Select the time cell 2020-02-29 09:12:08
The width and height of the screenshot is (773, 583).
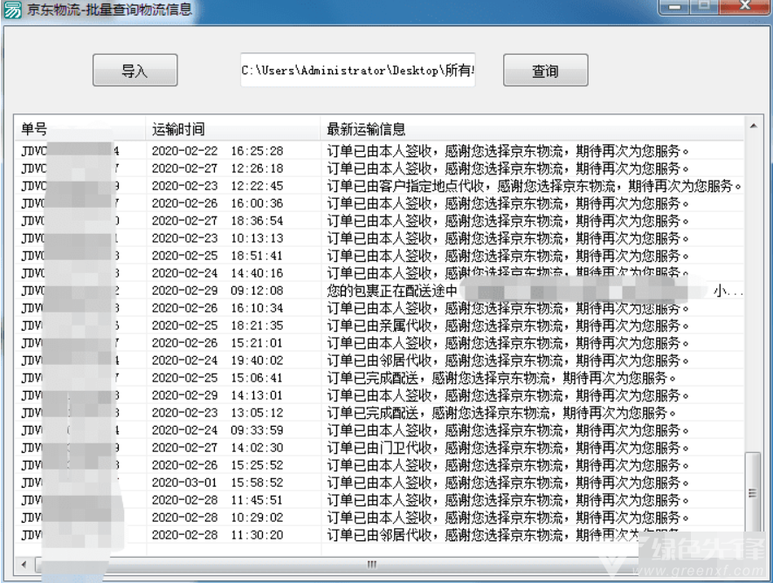pos(217,291)
